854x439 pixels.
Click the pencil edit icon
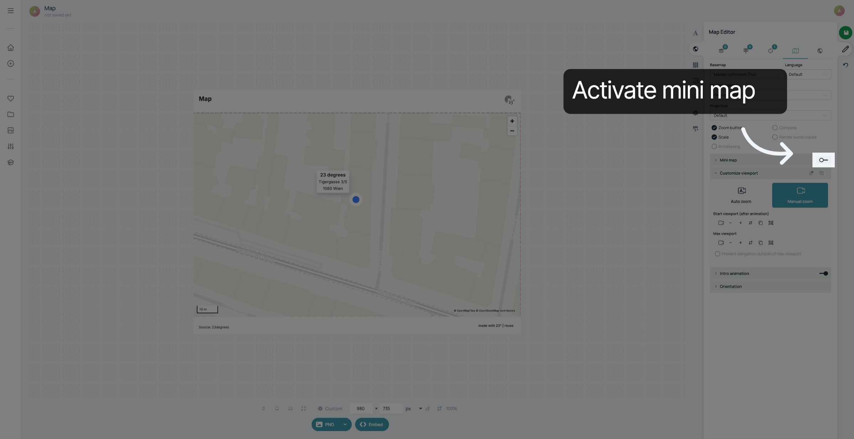(845, 49)
